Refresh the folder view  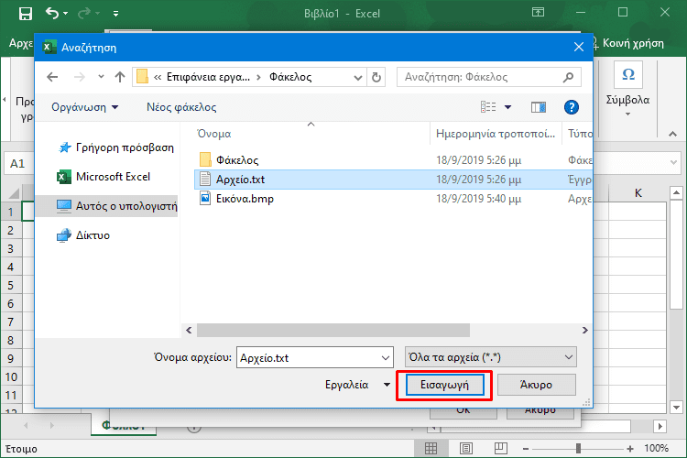(376, 78)
